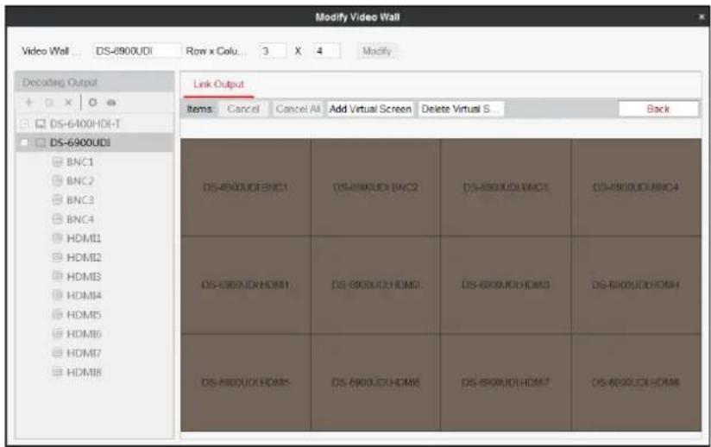Click the HDMI5 output icon
This screenshot has width=711, height=447.
[57, 315]
